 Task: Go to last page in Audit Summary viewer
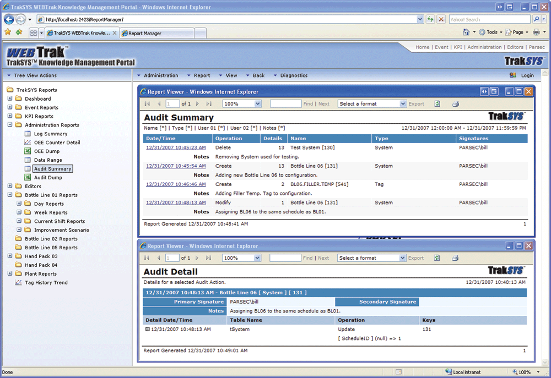[x=209, y=103]
